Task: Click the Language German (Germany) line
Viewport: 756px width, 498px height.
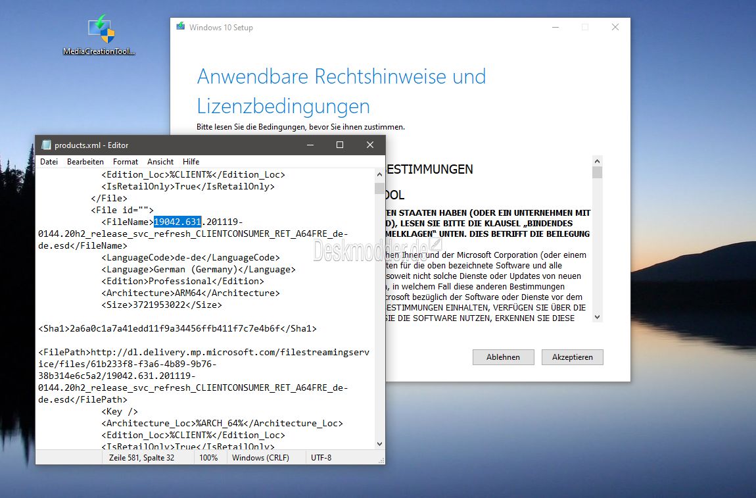Action: [x=198, y=269]
